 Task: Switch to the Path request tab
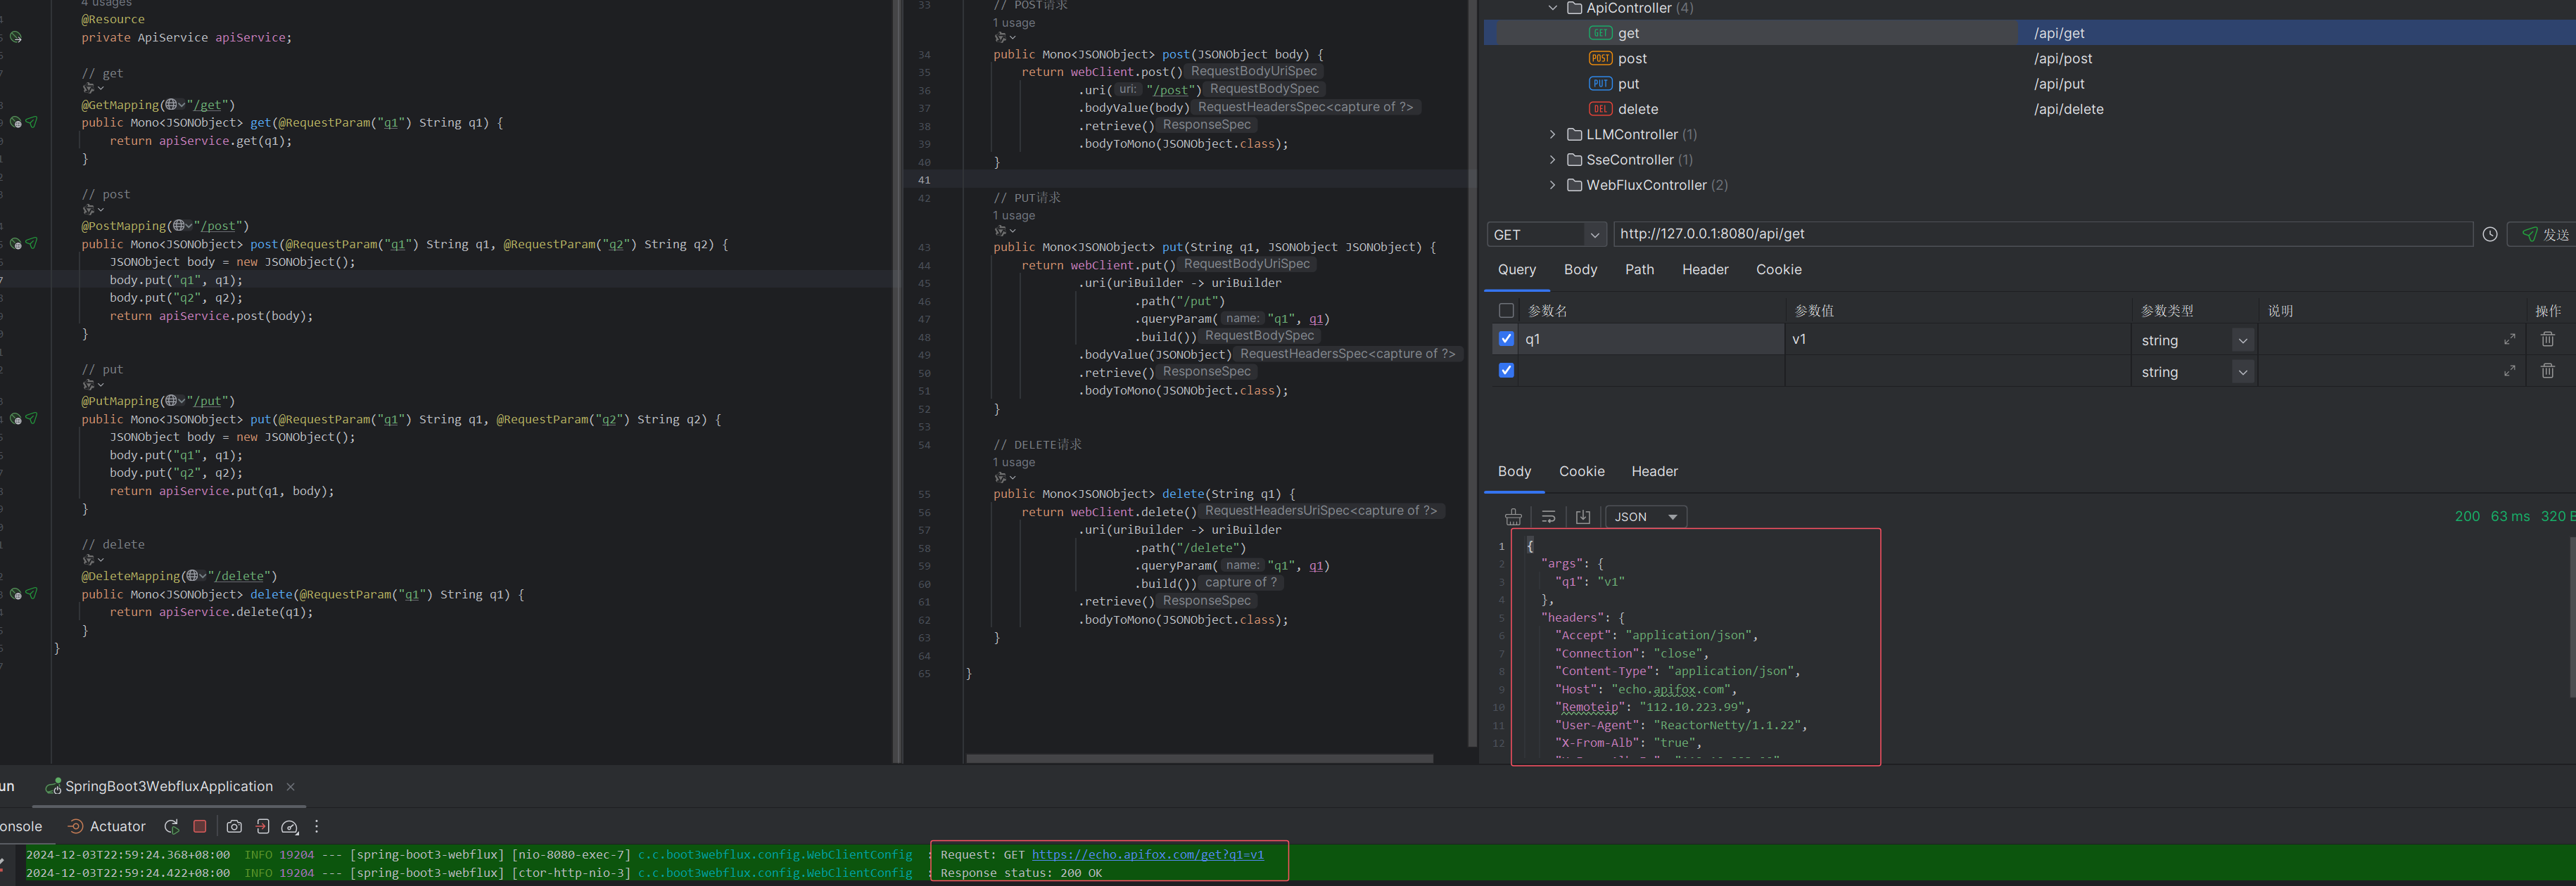[x=1639, y=270]
